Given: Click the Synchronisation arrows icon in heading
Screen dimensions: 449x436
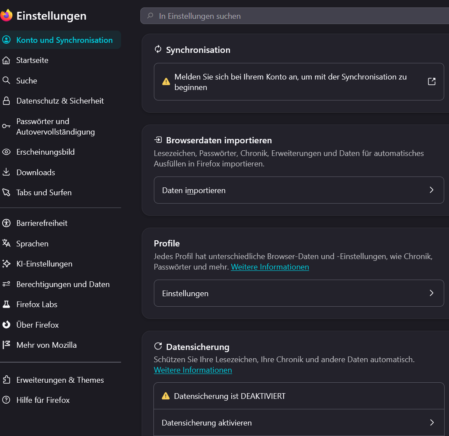Looking at the screenshot, I should [x=158, y=49].
